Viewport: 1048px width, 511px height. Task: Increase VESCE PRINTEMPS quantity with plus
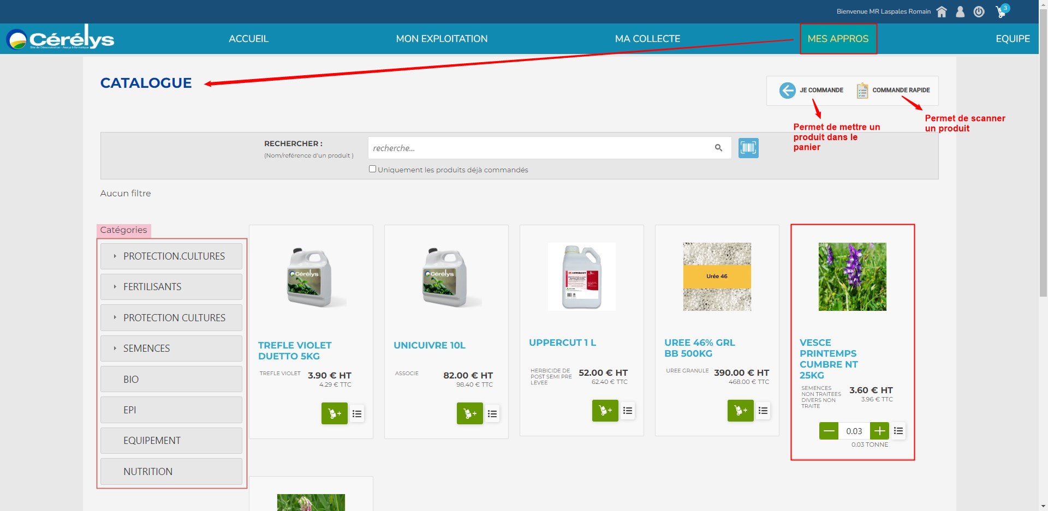tap(879, 431)
